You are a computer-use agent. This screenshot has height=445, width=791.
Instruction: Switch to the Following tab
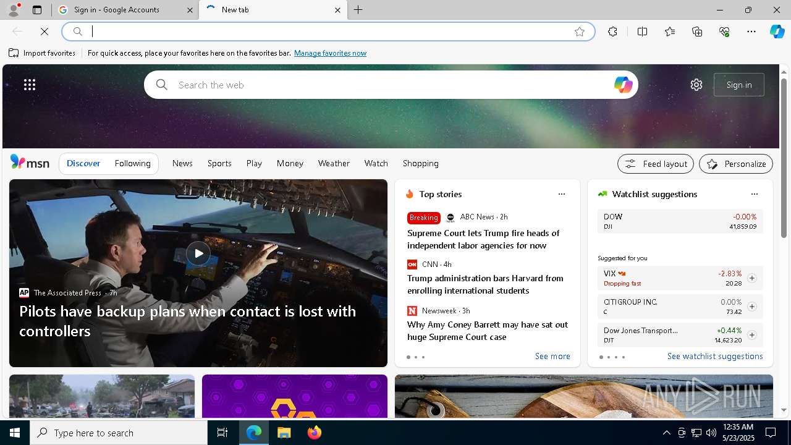[x=133, y=163]
